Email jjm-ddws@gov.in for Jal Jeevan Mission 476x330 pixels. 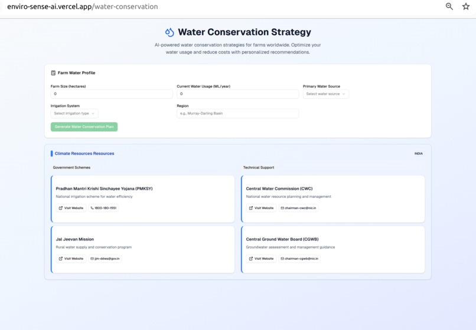(105, 259)
